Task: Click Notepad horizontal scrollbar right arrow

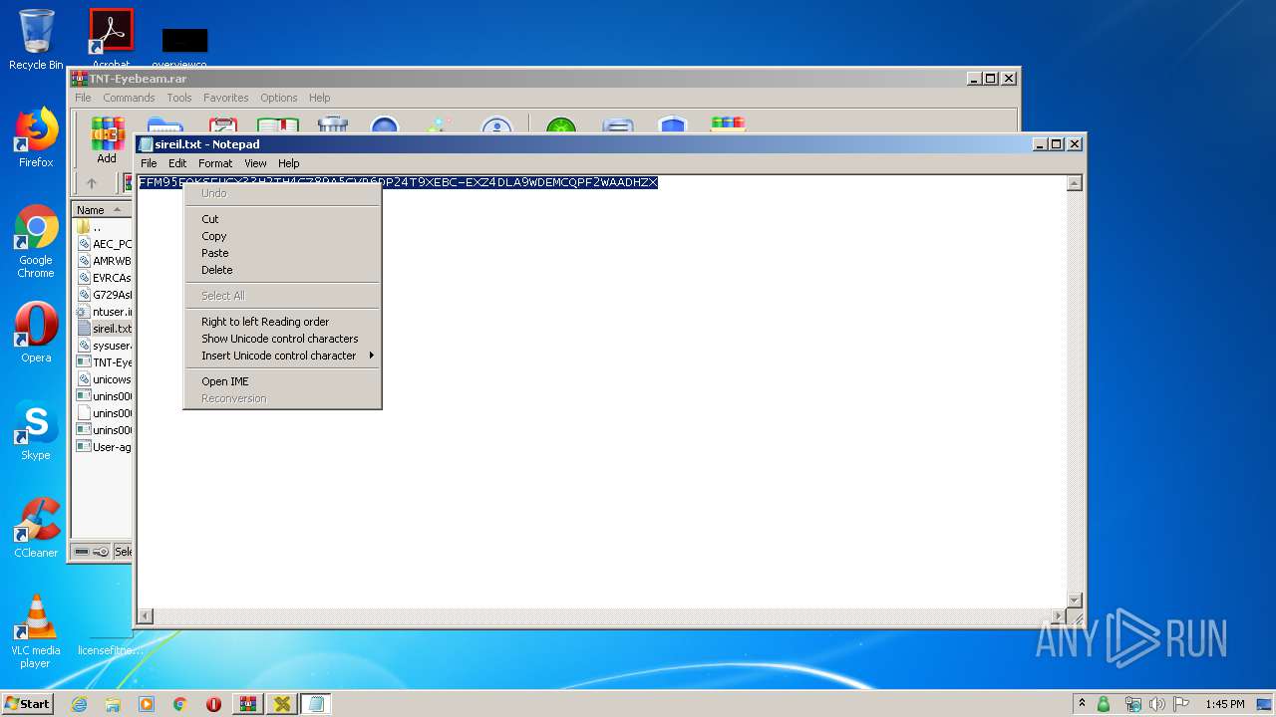Action: [x=1058, y=616]
